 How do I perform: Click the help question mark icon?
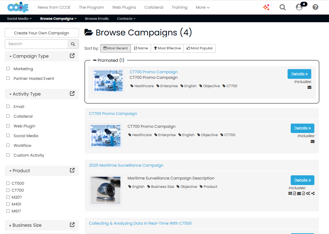pyautogui.click(x=315, y=7)
